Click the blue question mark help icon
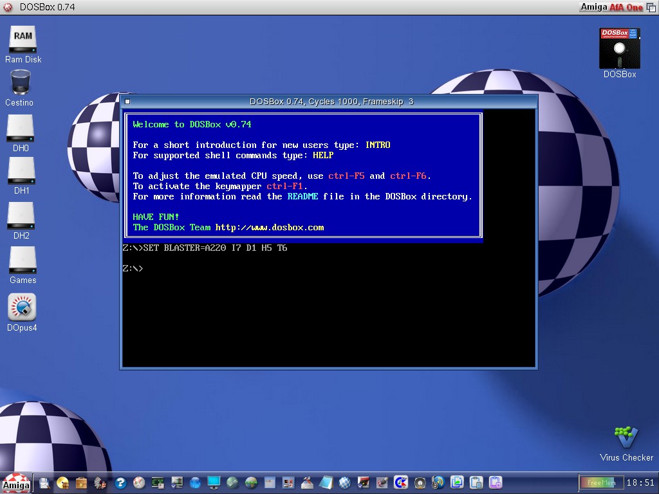This screenshot has width=659, height=494. click(120, 482)
